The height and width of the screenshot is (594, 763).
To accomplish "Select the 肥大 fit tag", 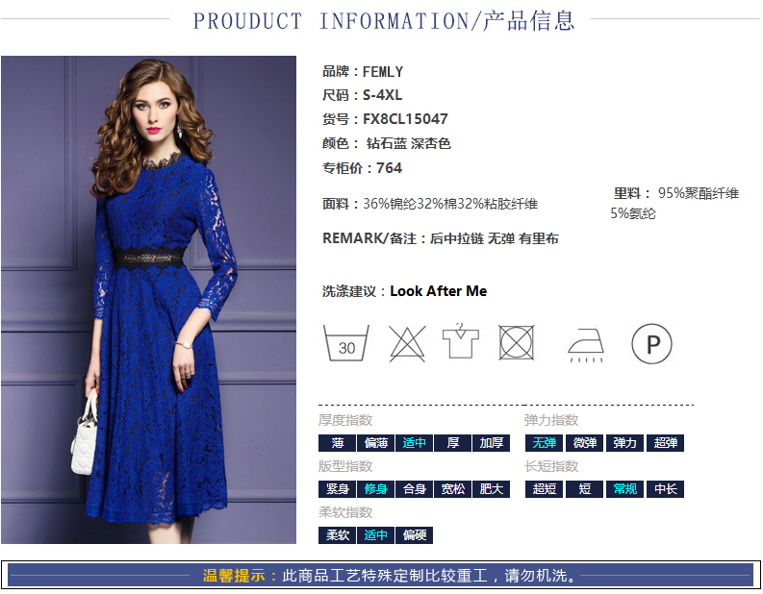I will coord(491,489).
